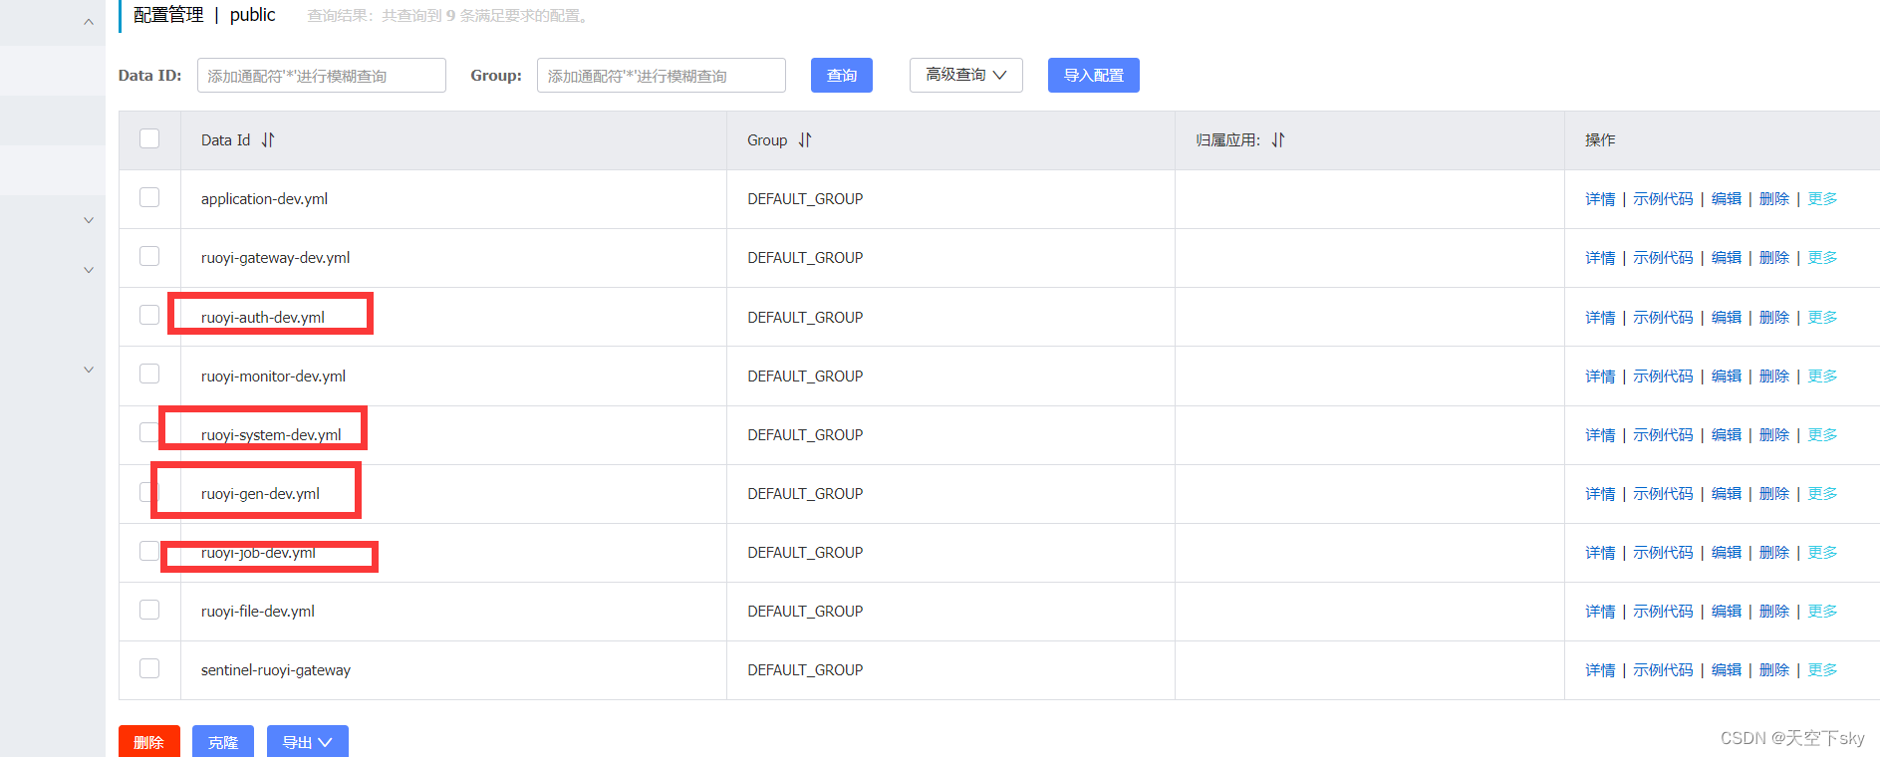This screenshot has width=1880, height=757.
Task: Check the ruoyi-gateway-dev.yml row checkbox
Action: pos(149,256)
